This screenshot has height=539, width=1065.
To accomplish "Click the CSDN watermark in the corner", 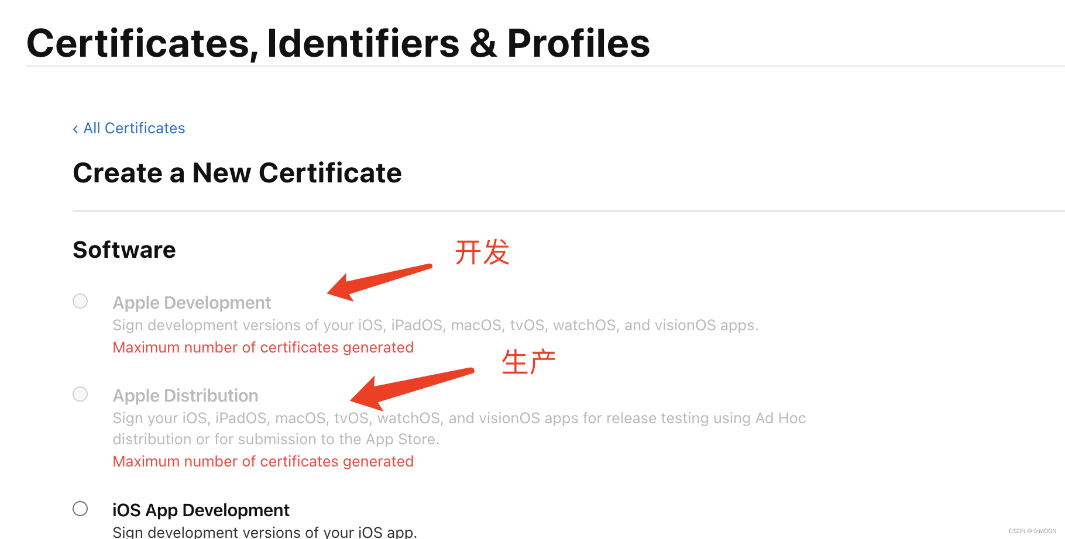I will point(1032,531).
